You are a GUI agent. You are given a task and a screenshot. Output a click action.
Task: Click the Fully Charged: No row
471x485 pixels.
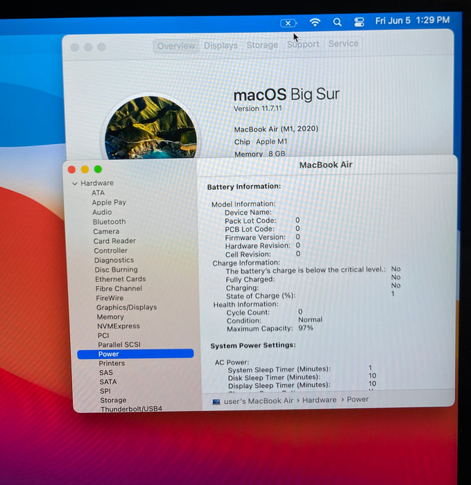pos(313,279)
